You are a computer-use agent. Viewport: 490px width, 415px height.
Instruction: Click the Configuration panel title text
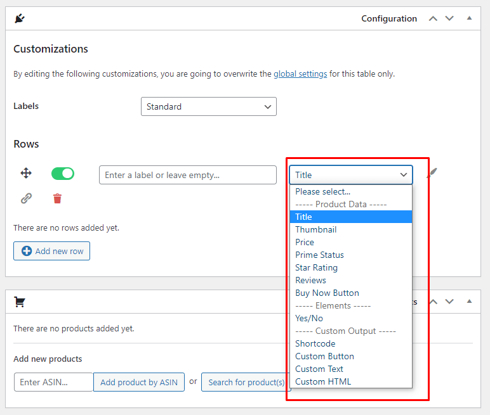click(x=389, y=19)
